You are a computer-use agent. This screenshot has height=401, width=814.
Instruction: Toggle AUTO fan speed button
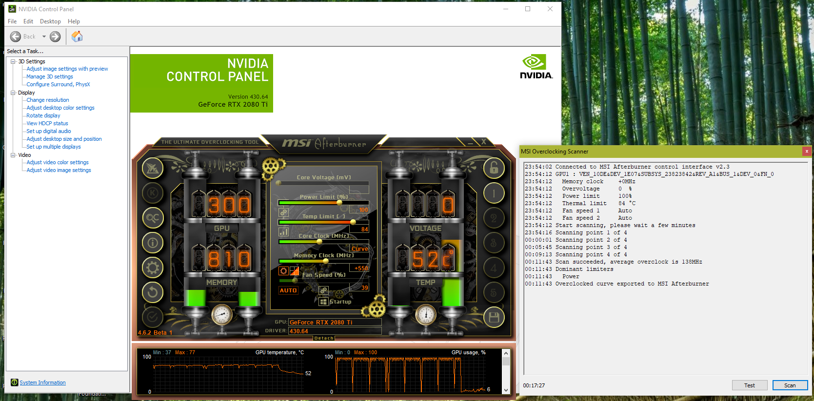click(288, 290)
